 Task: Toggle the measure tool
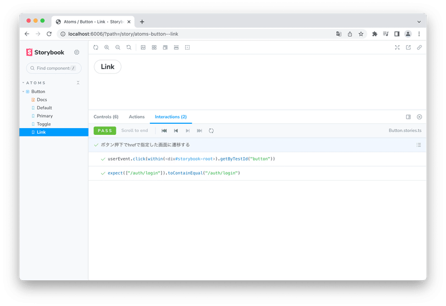click(x=176, y=47)
